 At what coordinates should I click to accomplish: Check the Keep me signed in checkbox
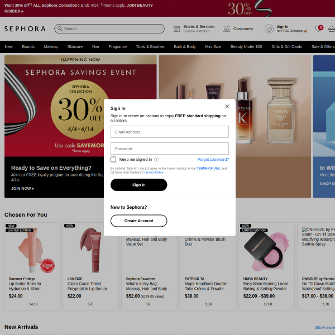click(113, 159)
